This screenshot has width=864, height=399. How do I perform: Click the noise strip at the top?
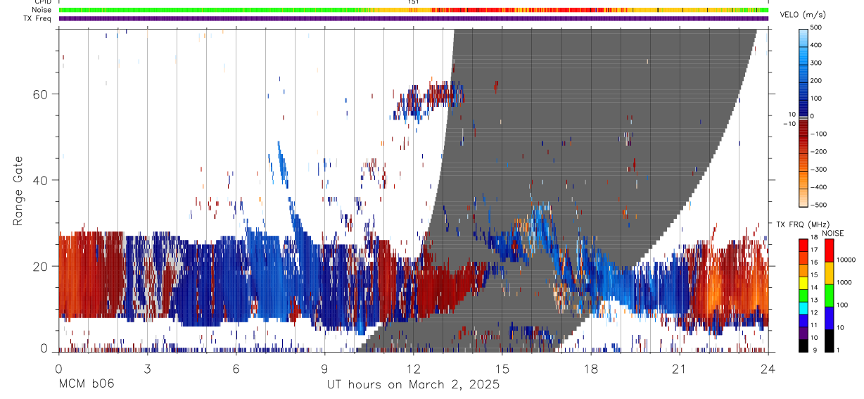(414, 10)
